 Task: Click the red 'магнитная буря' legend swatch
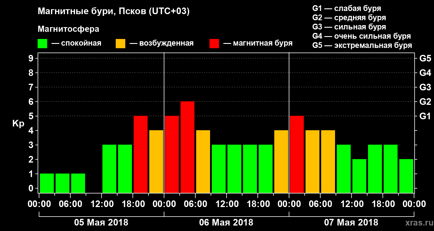click(214, 44)
